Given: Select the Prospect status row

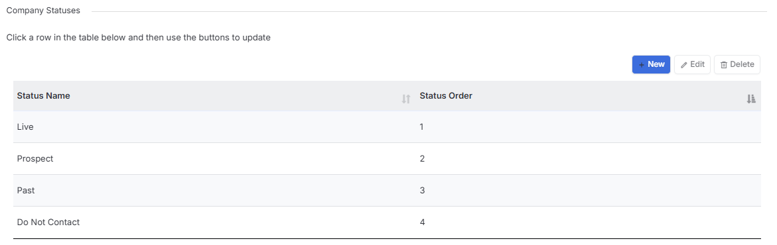Looking at the screenshot, I should (387, 159).
